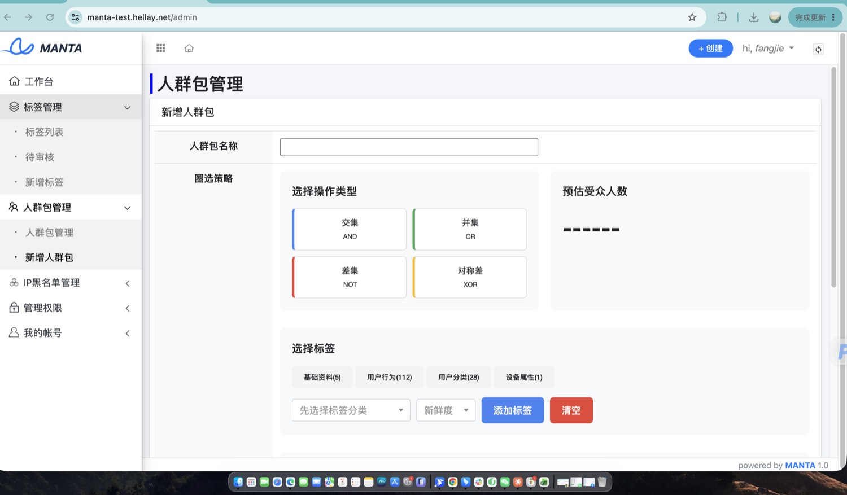Screen dimensions: 847x495
Task: Click the home icon in top bar
Action: (x=189, y=48)
